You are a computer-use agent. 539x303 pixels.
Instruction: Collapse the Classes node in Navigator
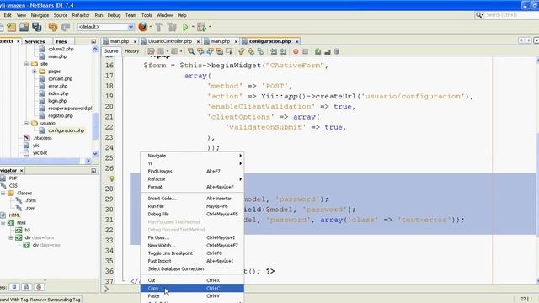3,193
